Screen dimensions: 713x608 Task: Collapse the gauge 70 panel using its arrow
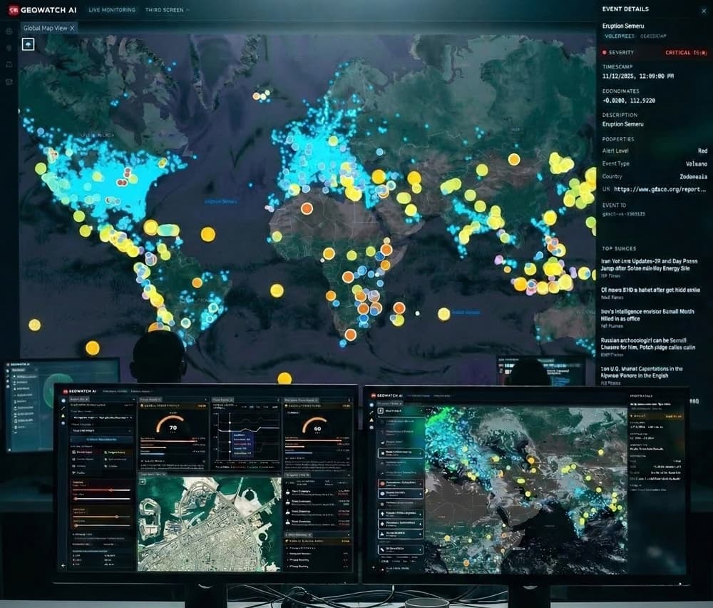[206, 400]
